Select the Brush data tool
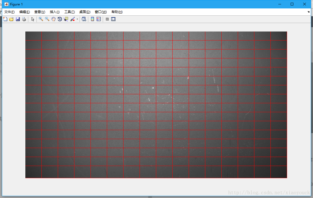This screenshot has width=313, height=198. (x=73, y=19)
